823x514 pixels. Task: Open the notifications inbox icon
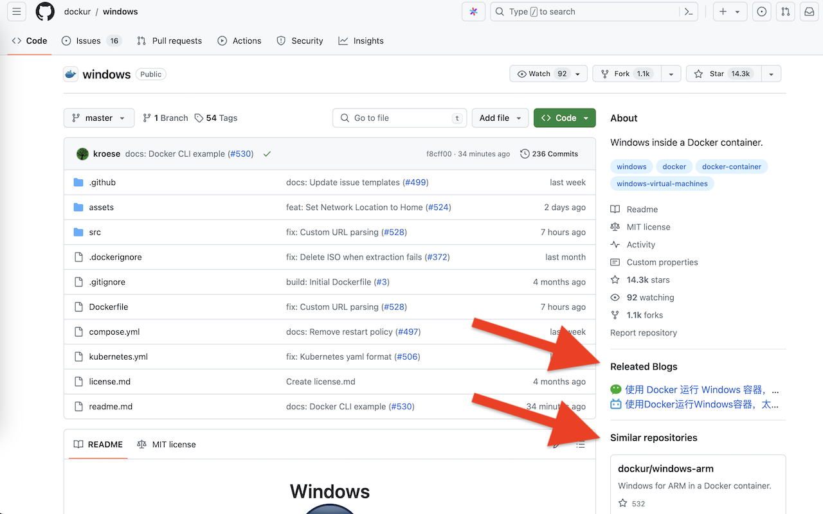[809, 12]
